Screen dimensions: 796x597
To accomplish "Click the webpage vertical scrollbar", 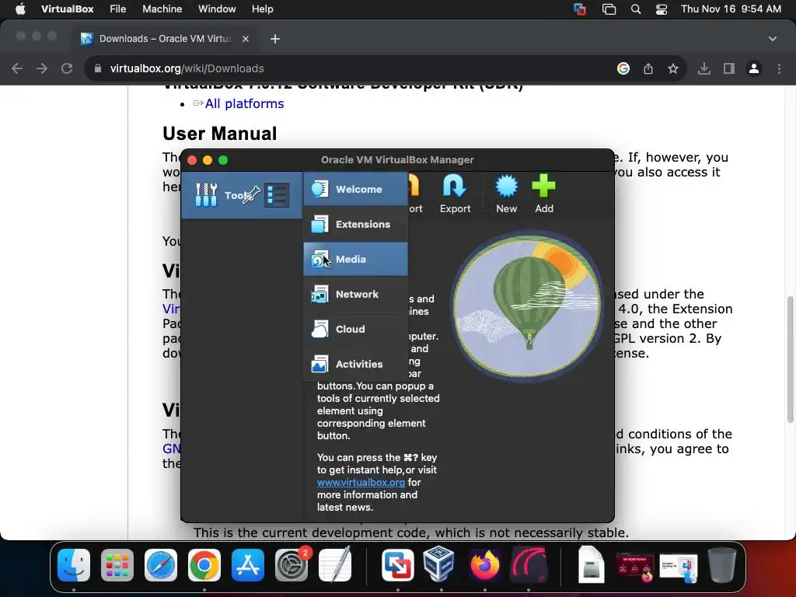I will [x=791, y=359].
